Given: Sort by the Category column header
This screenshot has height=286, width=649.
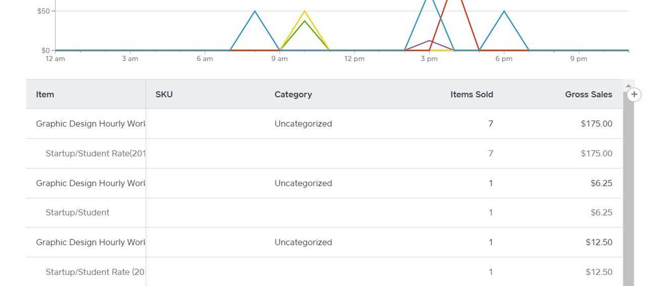Looking at the screenshot, I should [x=293, y=95].
